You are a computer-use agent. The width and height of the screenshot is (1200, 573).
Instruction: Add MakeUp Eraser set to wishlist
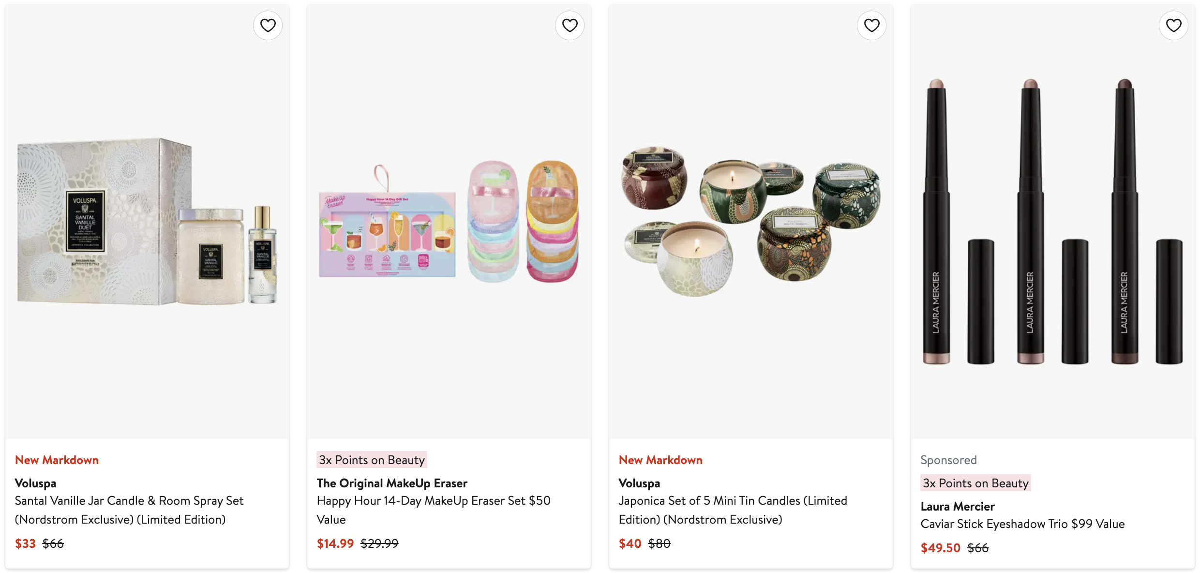[x=570, y=25]
